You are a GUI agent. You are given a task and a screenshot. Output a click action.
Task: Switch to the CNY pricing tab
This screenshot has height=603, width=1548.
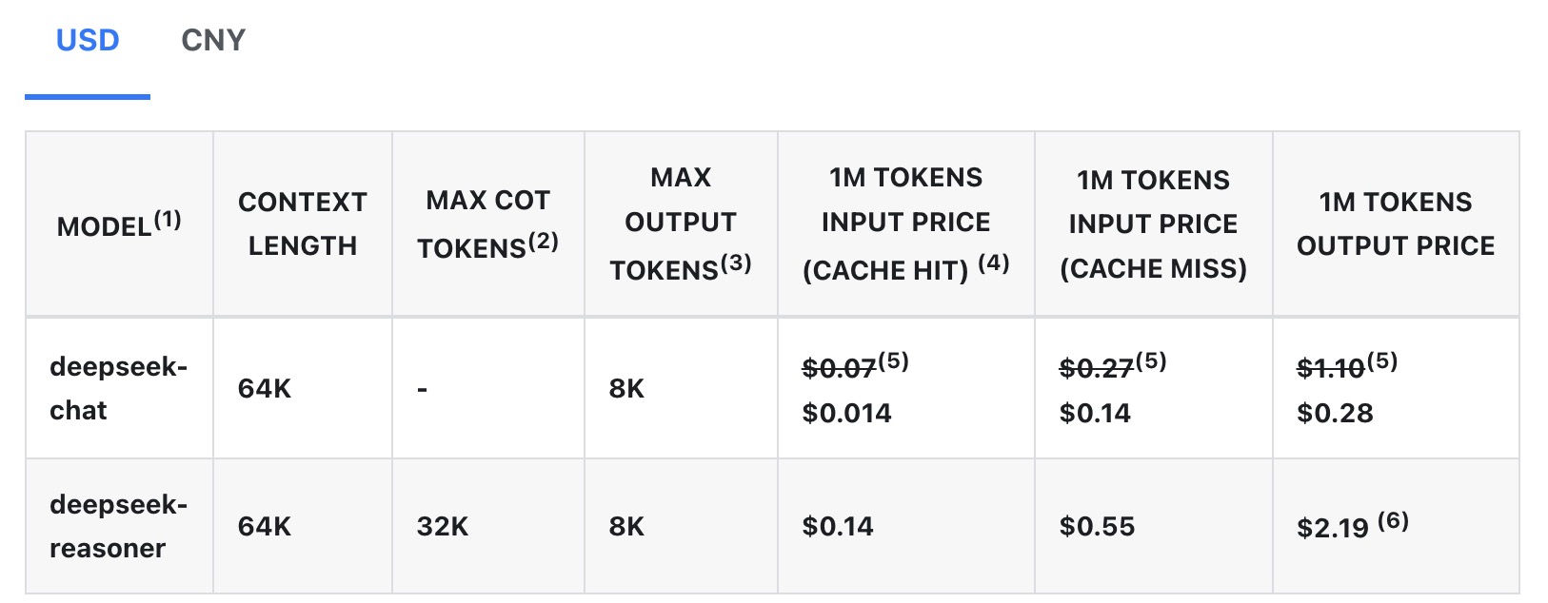click(213, 41)
